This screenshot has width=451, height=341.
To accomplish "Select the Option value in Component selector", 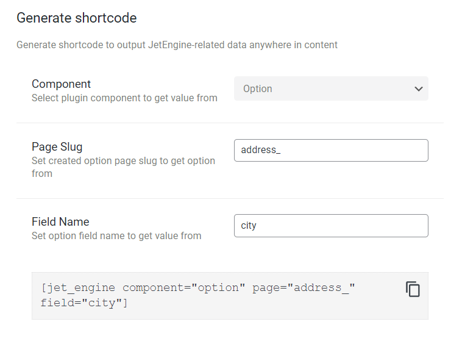I will tap(257, 88).
